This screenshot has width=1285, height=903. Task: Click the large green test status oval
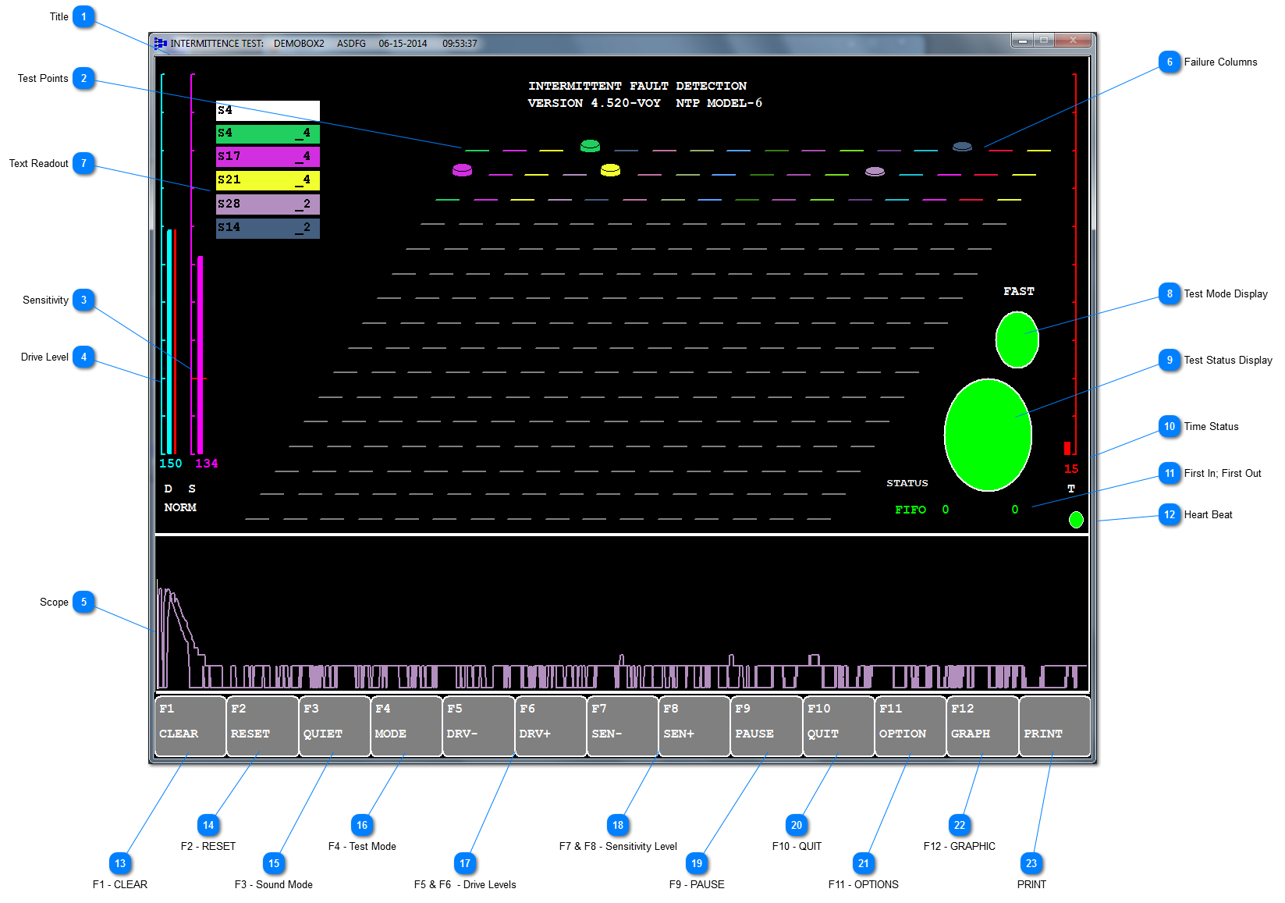click(x=988, y=435)
